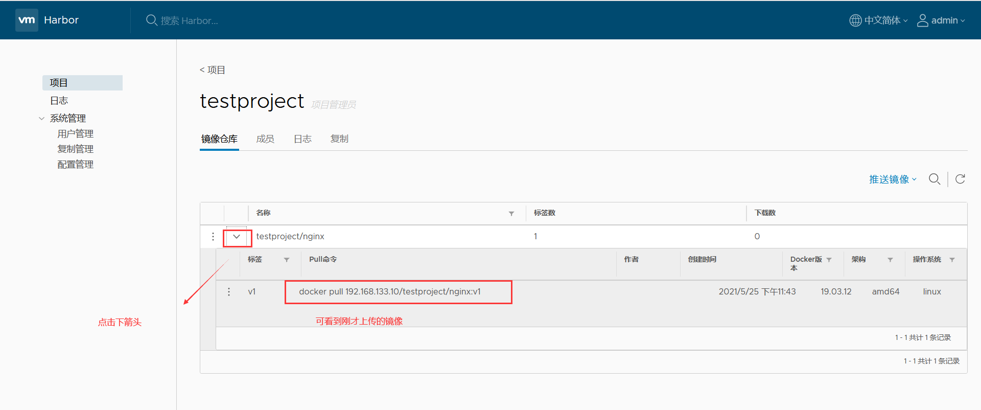981x410 pixels.
Task: Click the amd64 architecture cell
Action: 885,292
